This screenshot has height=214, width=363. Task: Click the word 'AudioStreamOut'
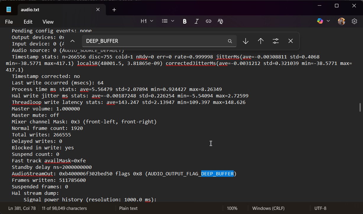(x=33, y=174)
